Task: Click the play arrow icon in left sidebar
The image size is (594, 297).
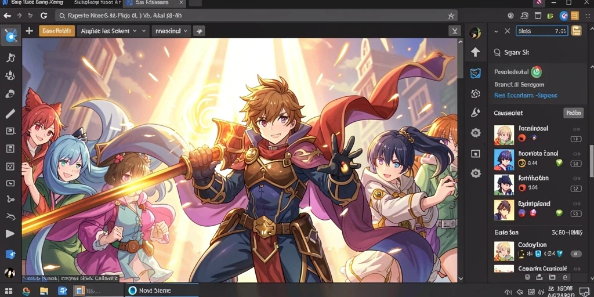Action: click(10, 234)
